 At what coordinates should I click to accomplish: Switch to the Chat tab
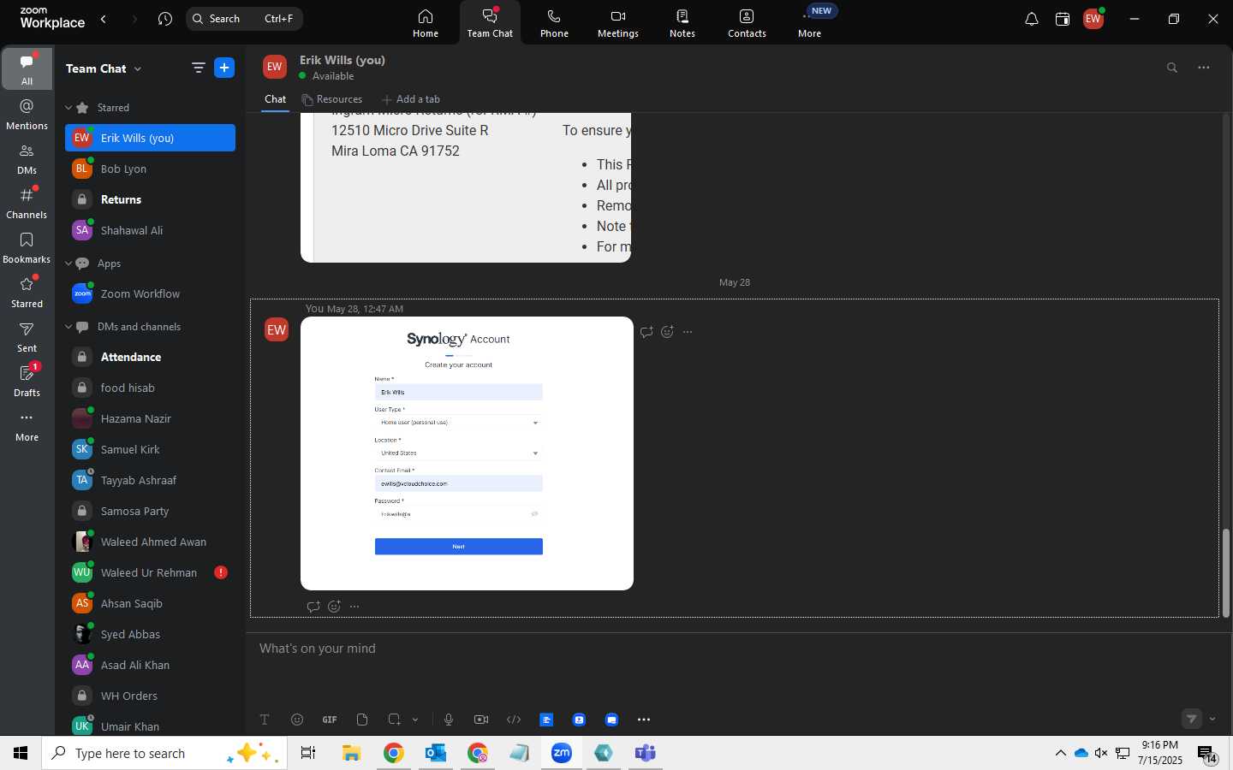275,99
